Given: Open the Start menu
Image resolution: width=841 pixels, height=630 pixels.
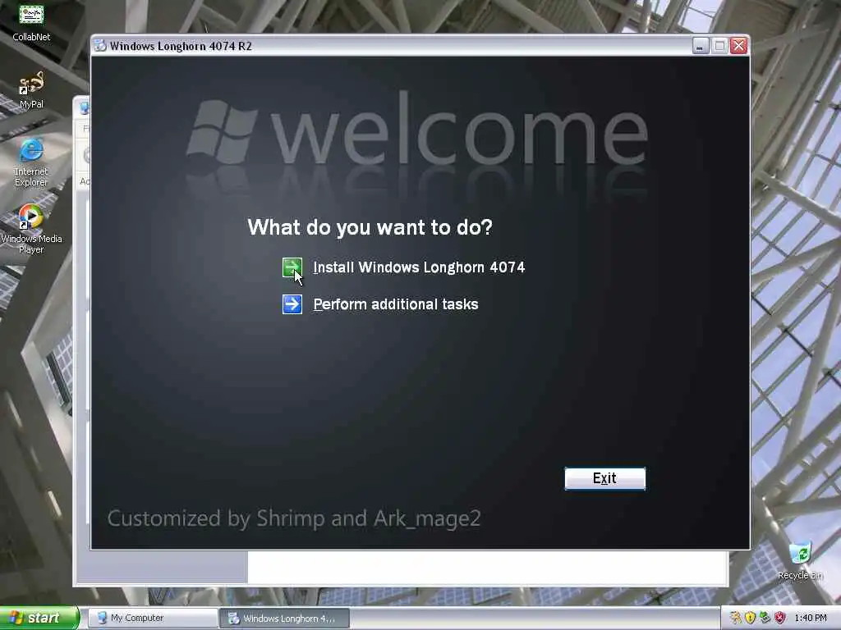Looking at the screenshot, I should (x=39, y=618).
